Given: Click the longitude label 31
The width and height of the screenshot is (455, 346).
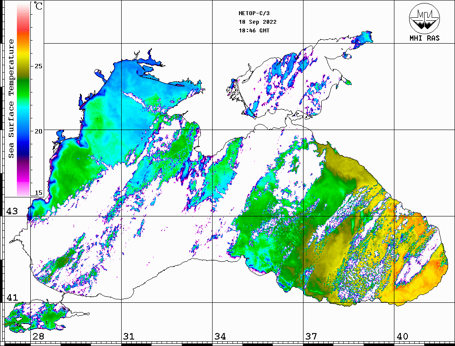Looking at the screenshot, I should pyautogui.click(x=129, y=336).
